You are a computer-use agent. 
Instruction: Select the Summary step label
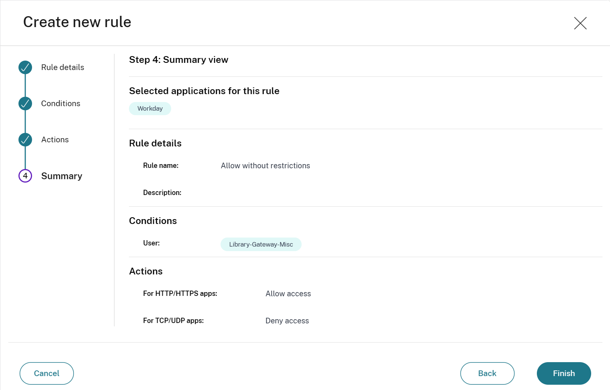click(61, 176)
